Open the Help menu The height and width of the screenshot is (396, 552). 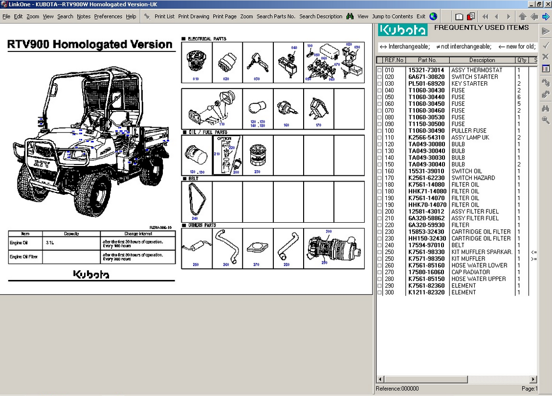[131, 17]
